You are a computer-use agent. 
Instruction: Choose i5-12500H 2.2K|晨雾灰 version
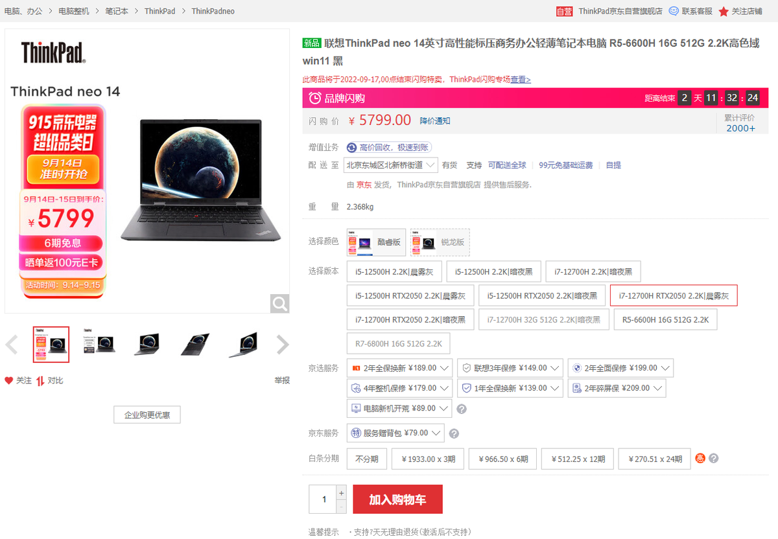point(394,272)
